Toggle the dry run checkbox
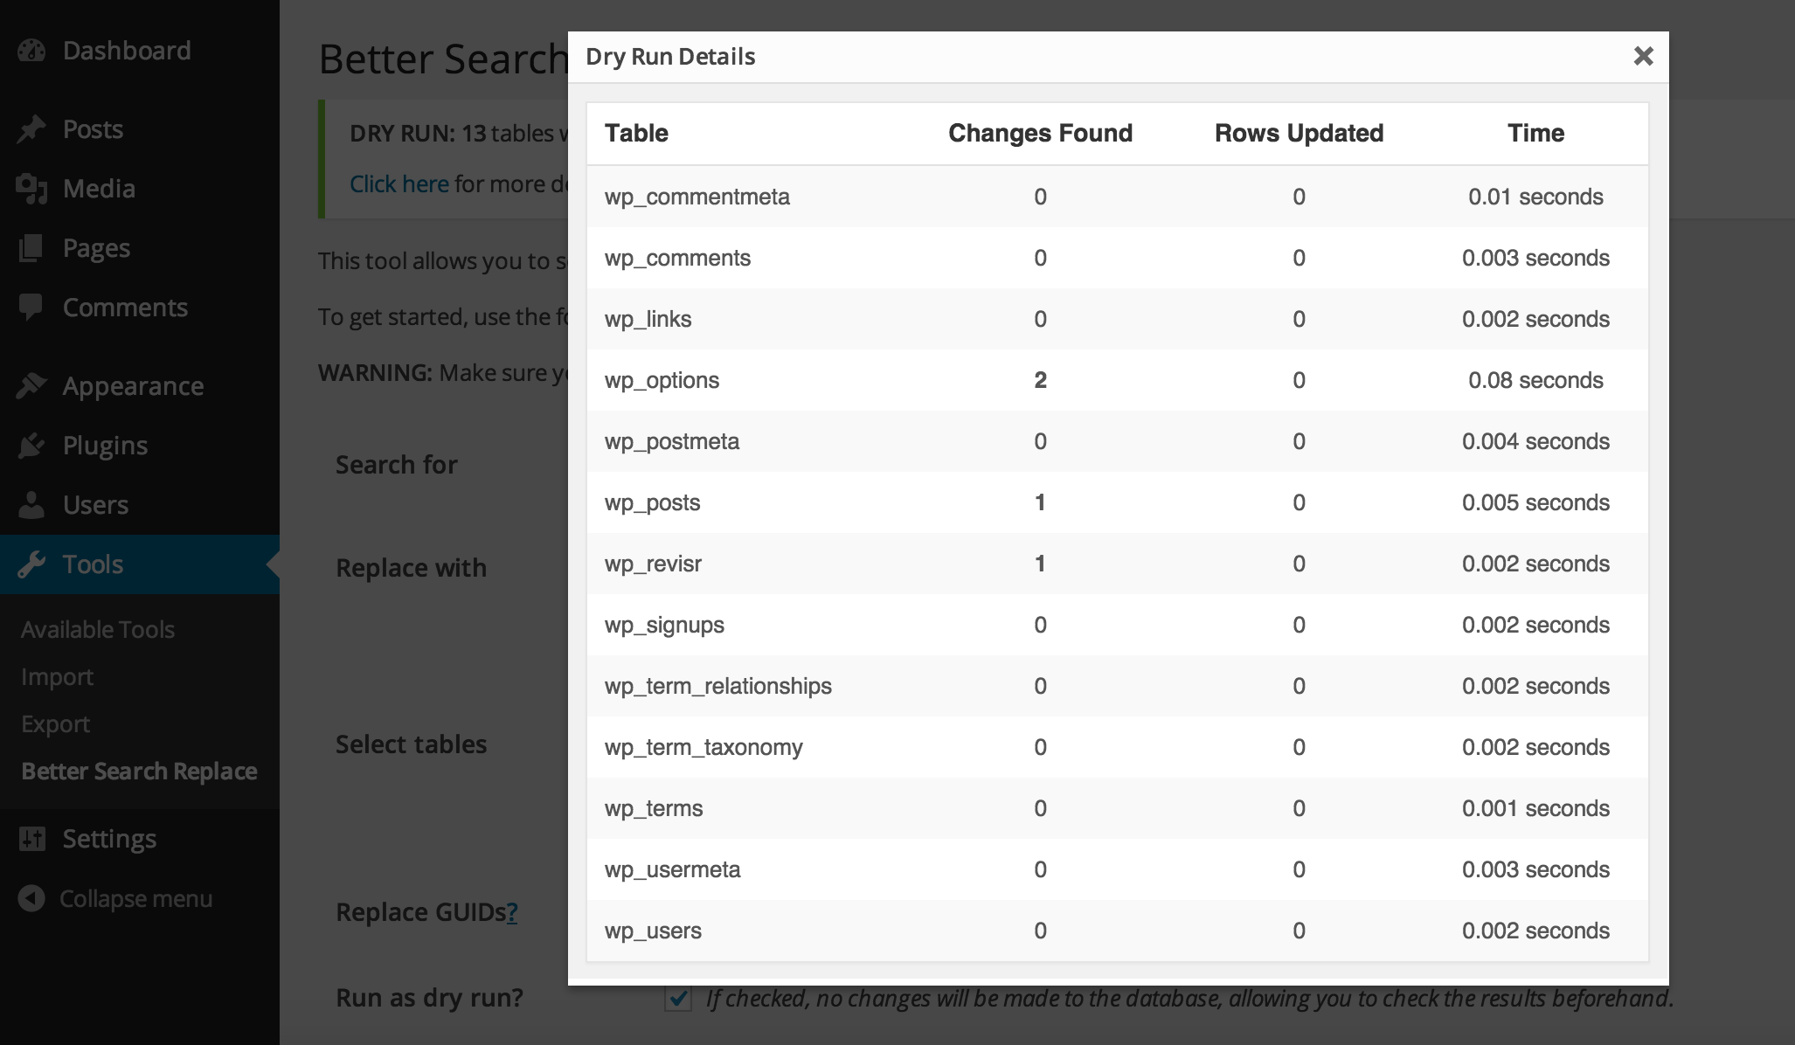Image resolution: width=1795 pixels, height=1045 pixels. pyautogui.click(x=678, y=998)
